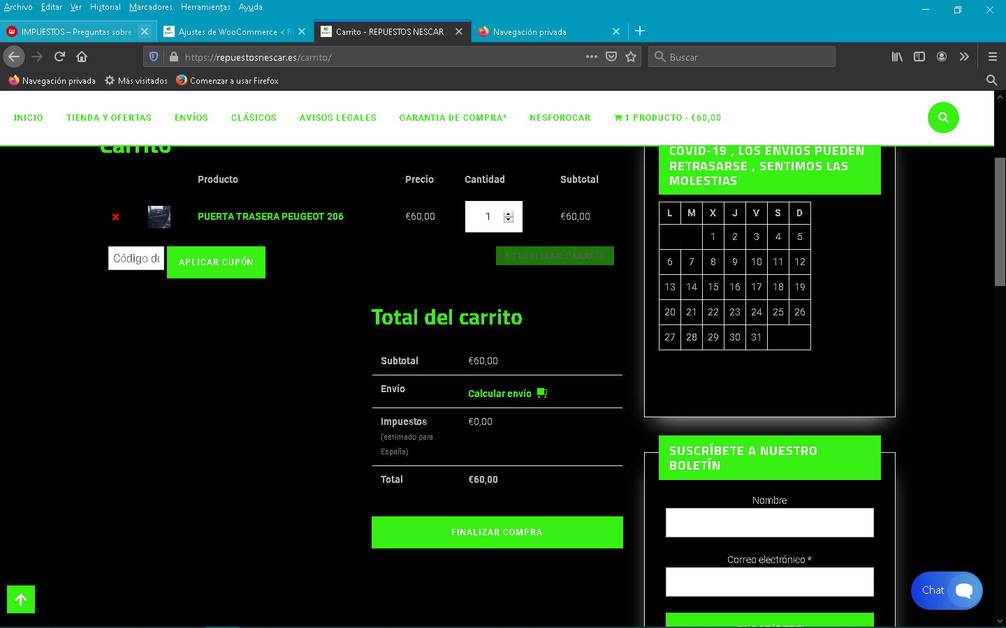1006x628 pixels.
Task: Open a new tab with plus
Action: (x=640, y=31)
